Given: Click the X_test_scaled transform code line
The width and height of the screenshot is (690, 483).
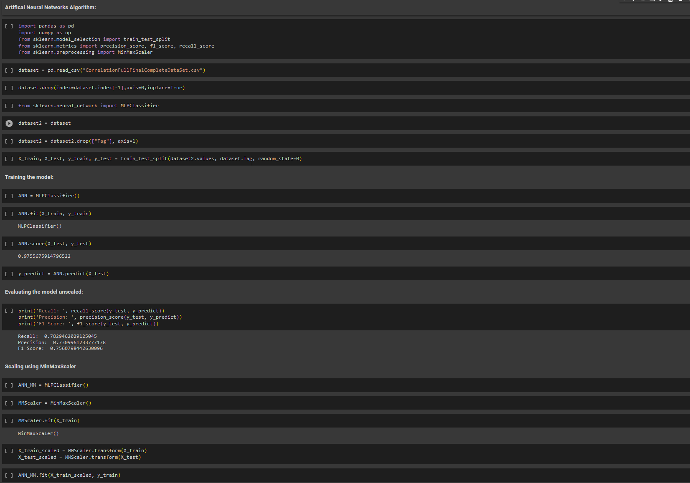Looking at the screenshot, I should pyautogui.click(x=79, y=458).
